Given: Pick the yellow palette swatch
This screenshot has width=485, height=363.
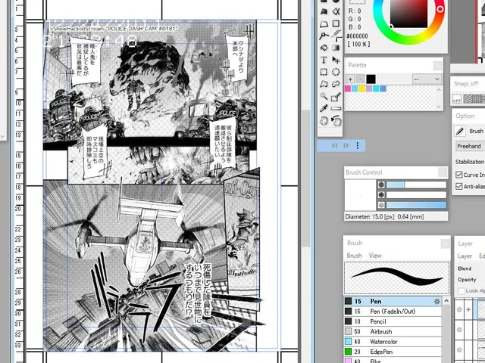Looking at the screenshot, I should [x=361, y=89].
